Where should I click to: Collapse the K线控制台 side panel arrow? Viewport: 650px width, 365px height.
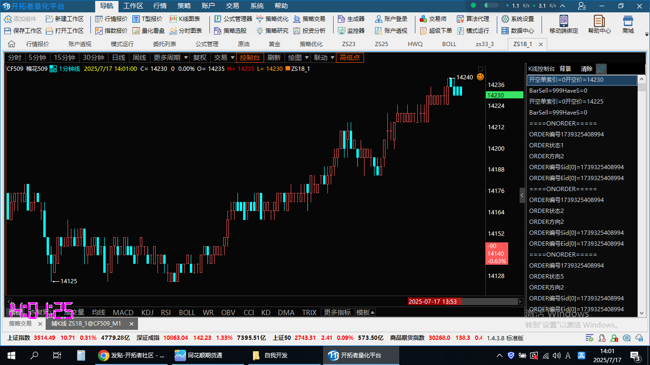[x=522, y=195]
